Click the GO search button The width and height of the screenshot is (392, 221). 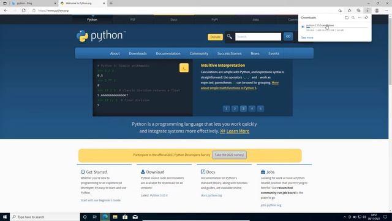coord(288,36)
